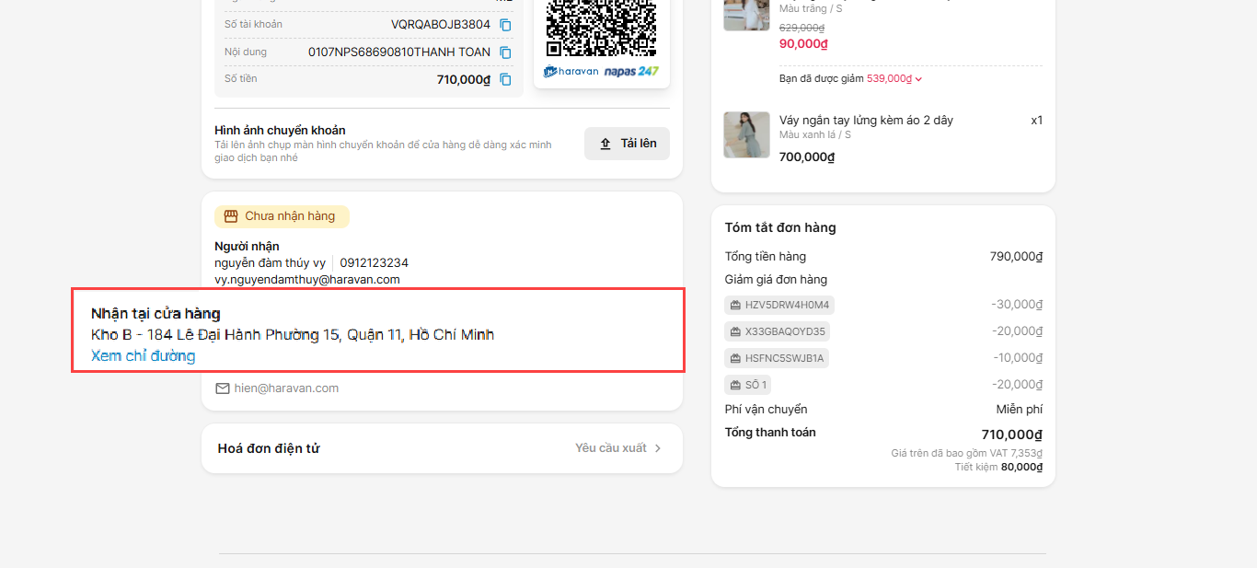This screenshot has height=568, width=1257.
Task: Copy the account number VQRQABOJB3804
Action: tap(505, 25)
